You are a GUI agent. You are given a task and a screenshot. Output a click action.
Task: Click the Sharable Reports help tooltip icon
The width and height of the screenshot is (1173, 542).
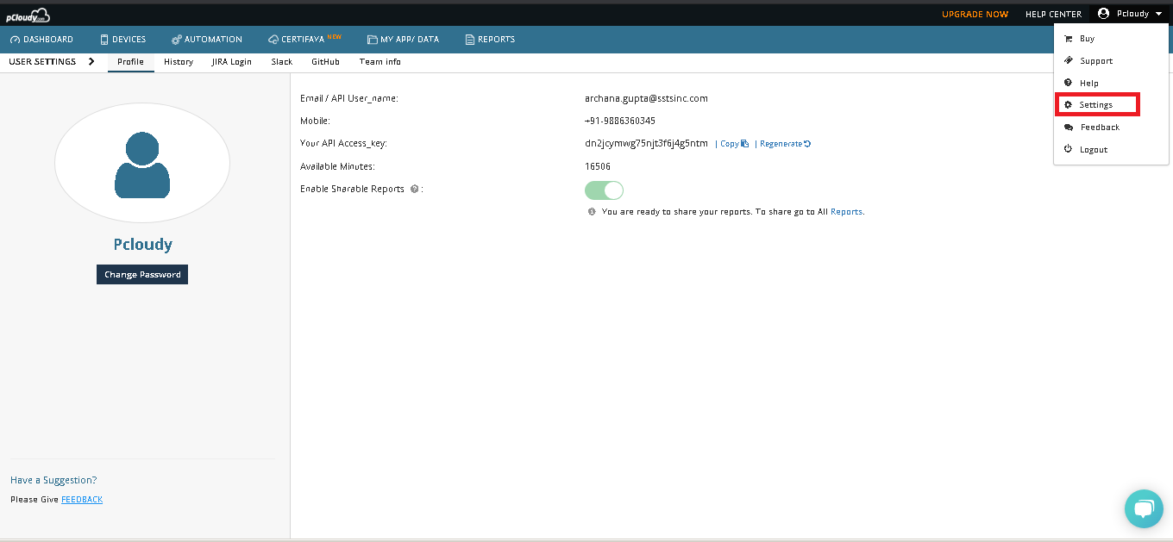[415, 189]
